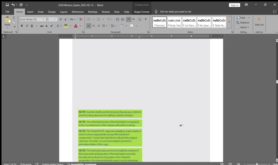Click the Cut scissors icon
The height and width of the screenshot is (165, 278).
coord(14,18)
